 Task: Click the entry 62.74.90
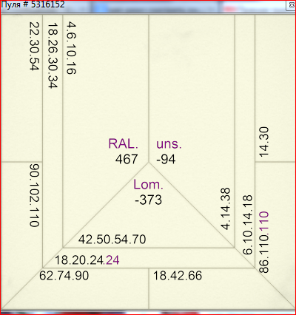(x=64, y=276)
